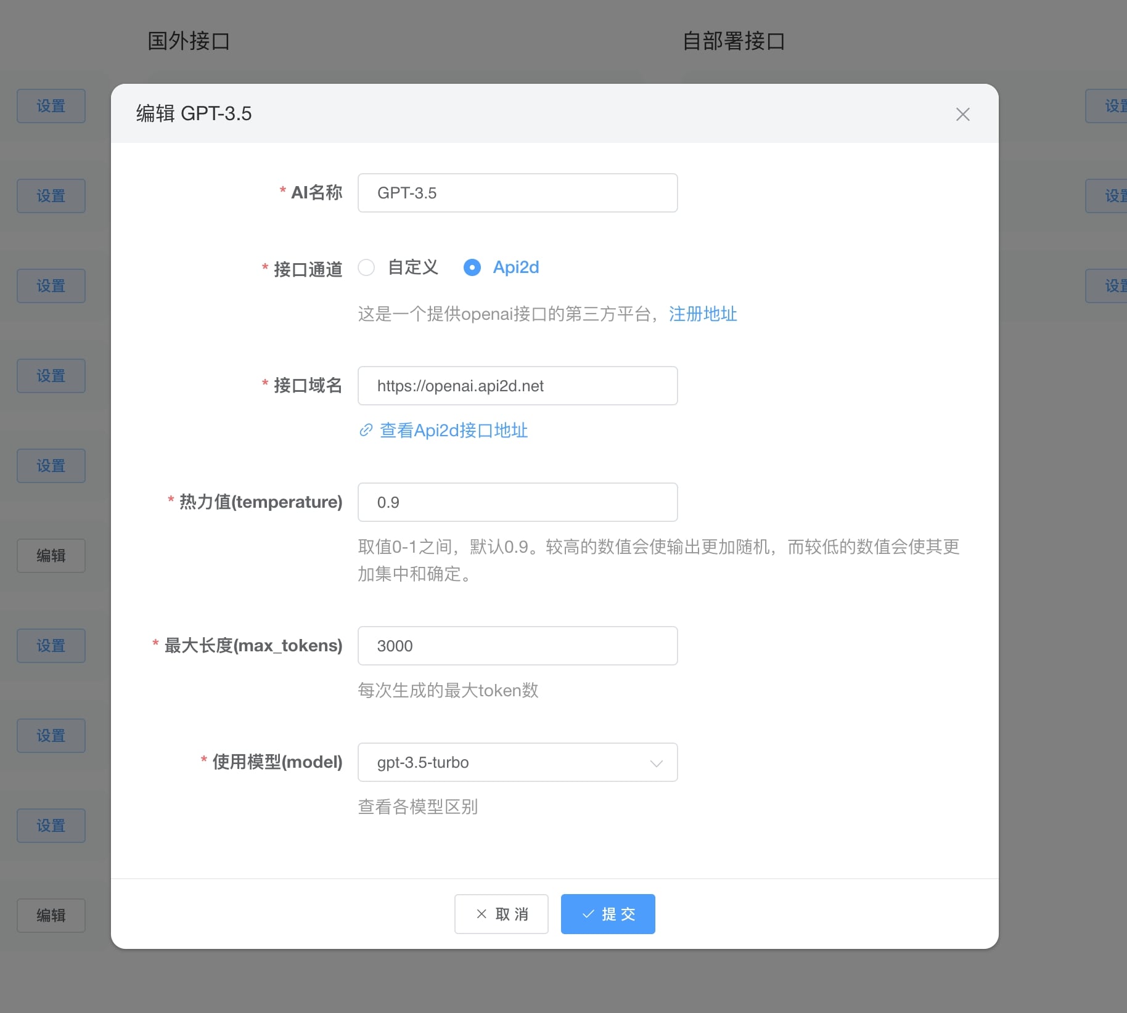
Task: Click the 接口域名 URL input field
Action: 517,386
